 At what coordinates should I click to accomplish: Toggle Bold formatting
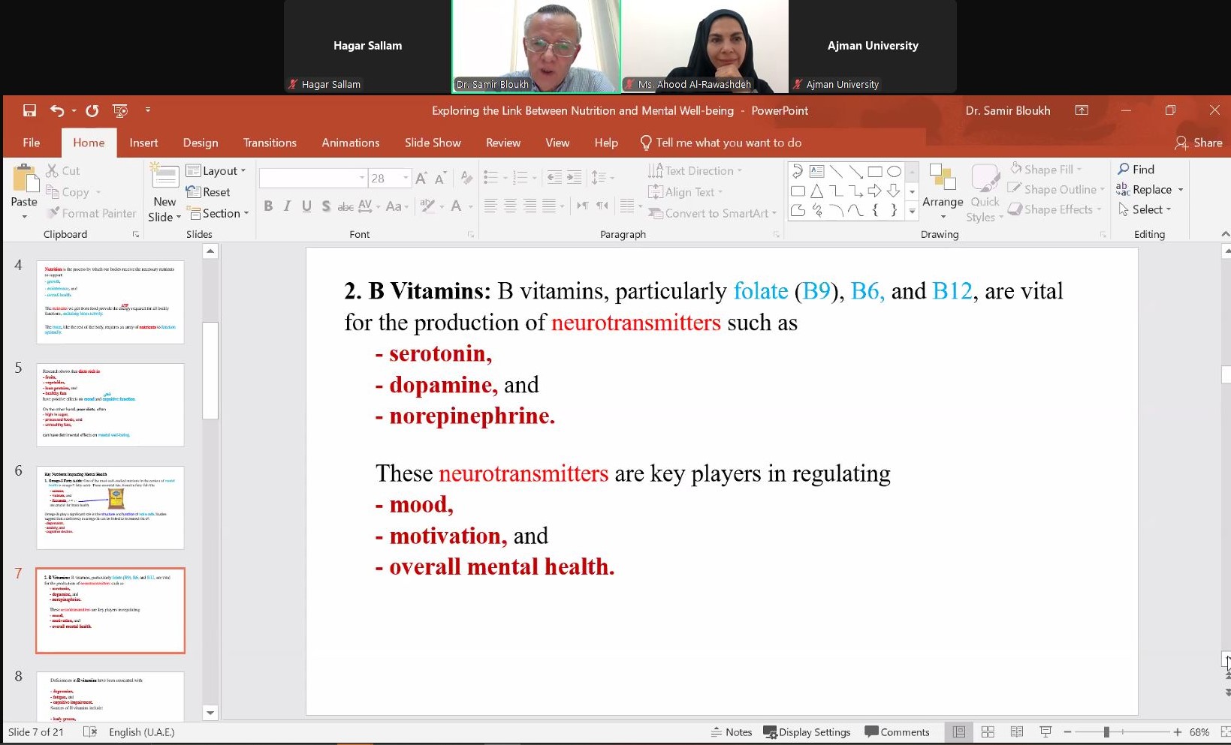pyautogui.click(x=268, y=206)
